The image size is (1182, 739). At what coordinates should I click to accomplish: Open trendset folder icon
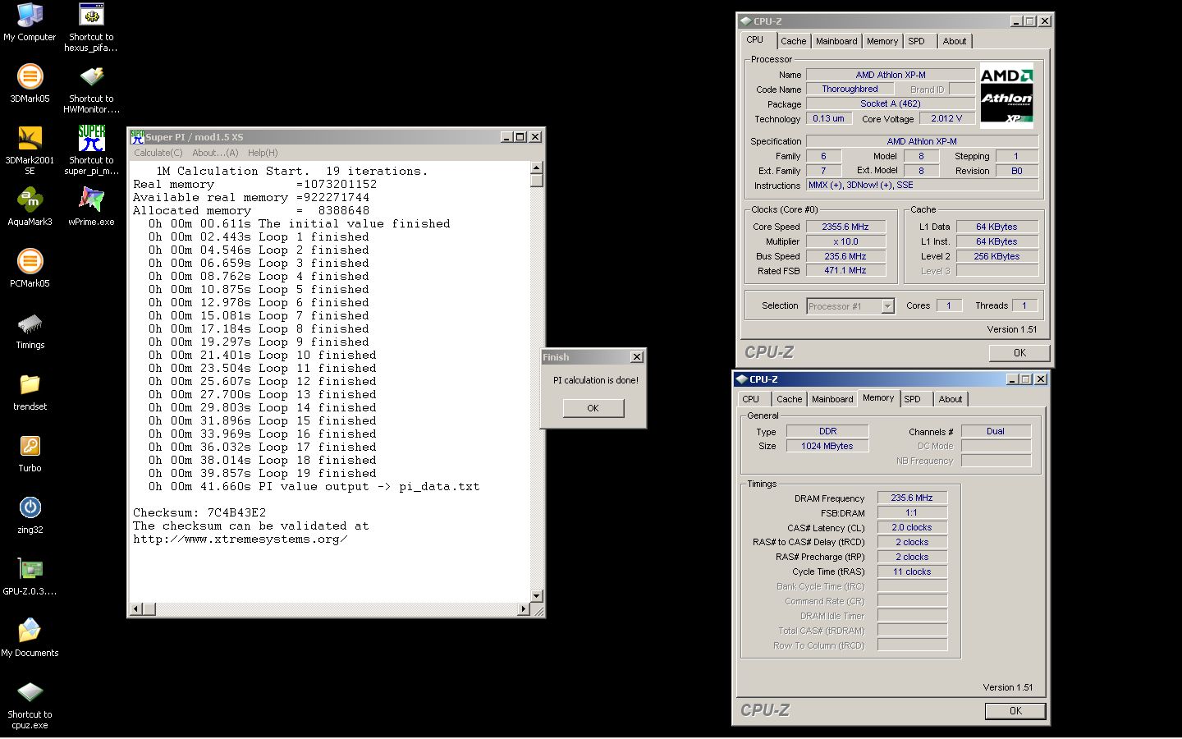pos(30,392)
